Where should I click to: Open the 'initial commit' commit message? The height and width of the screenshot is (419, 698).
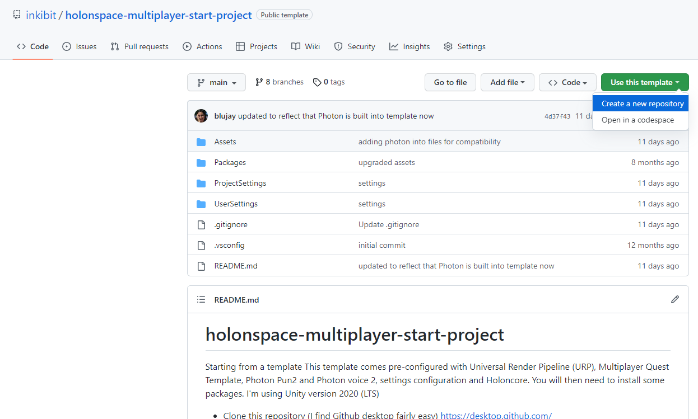382,245
